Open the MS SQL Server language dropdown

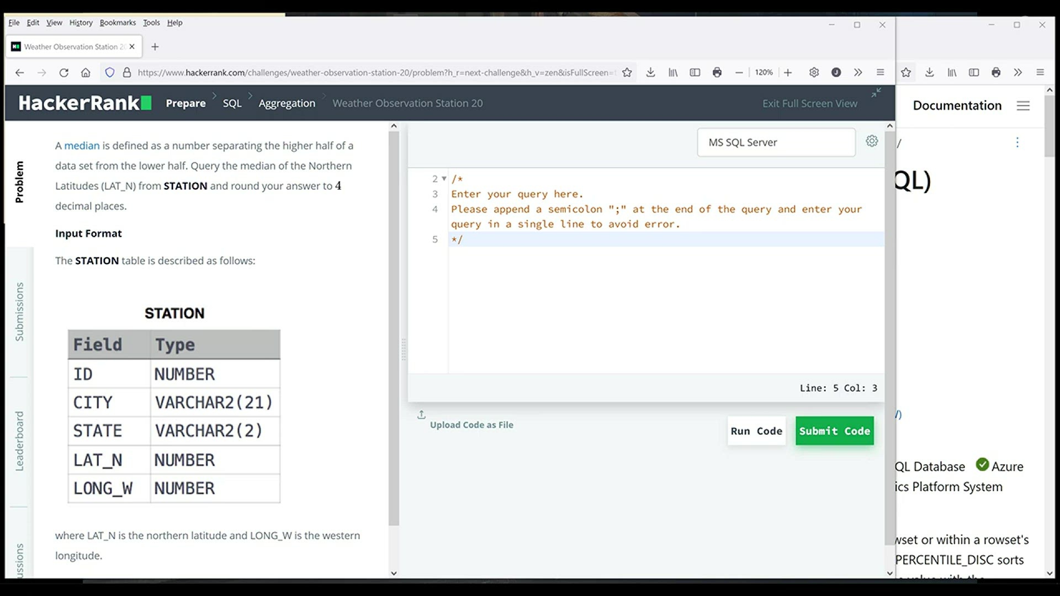coord(776,142)
